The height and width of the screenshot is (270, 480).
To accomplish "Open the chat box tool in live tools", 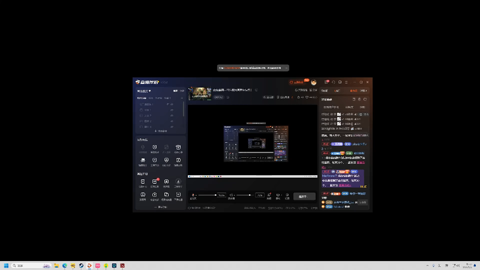I will [143, 194].
